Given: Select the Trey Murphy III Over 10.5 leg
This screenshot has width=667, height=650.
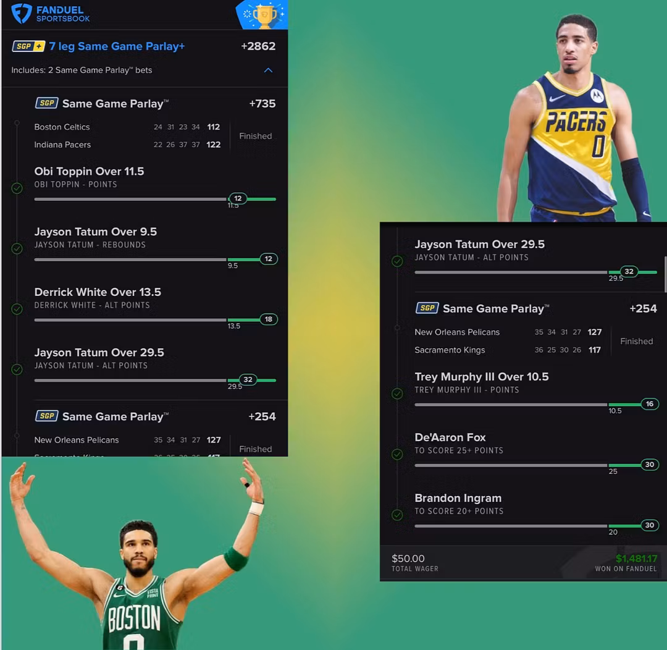Looking at the screenshot, I should click(481, 377).
